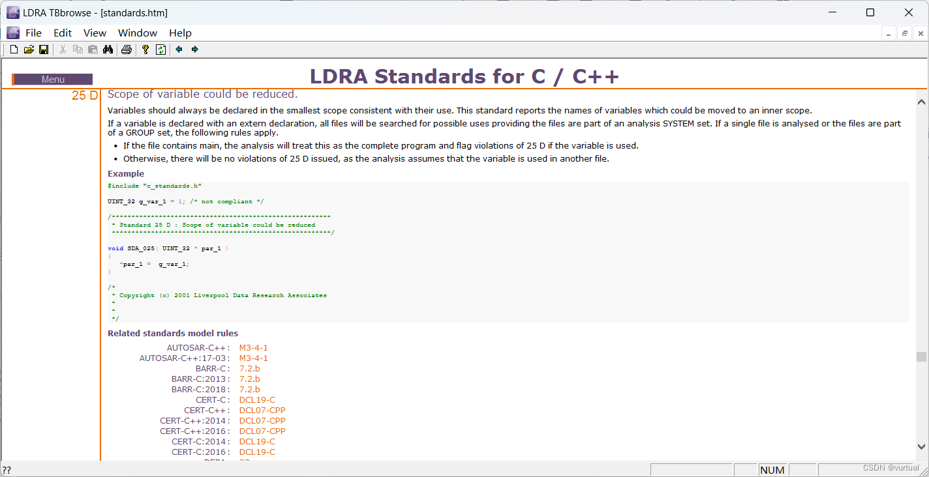Click the yellow question mark Help icon

pyautogui.click(x=145, y=50)
